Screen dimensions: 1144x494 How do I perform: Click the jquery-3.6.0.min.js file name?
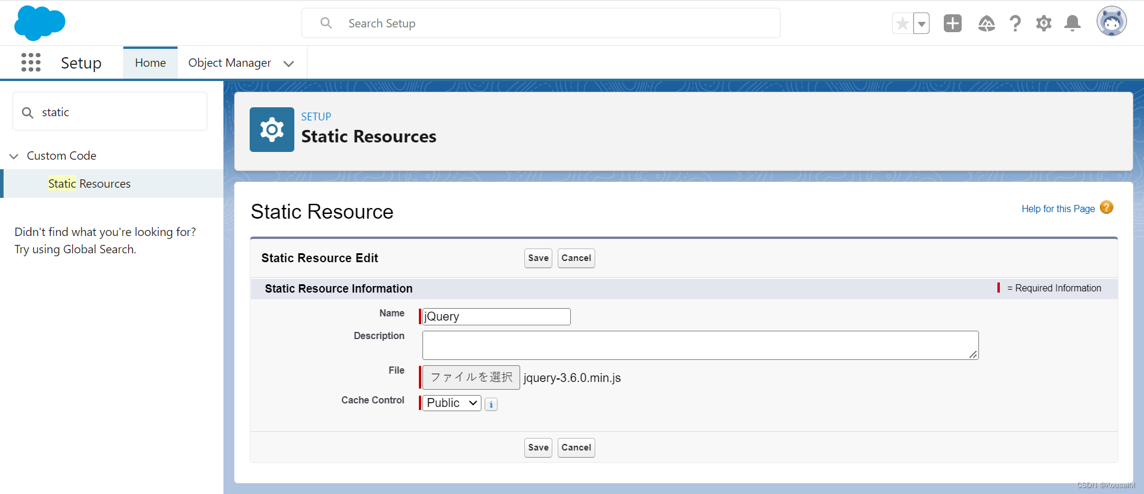pyautogui.click(x=572, y=378)
